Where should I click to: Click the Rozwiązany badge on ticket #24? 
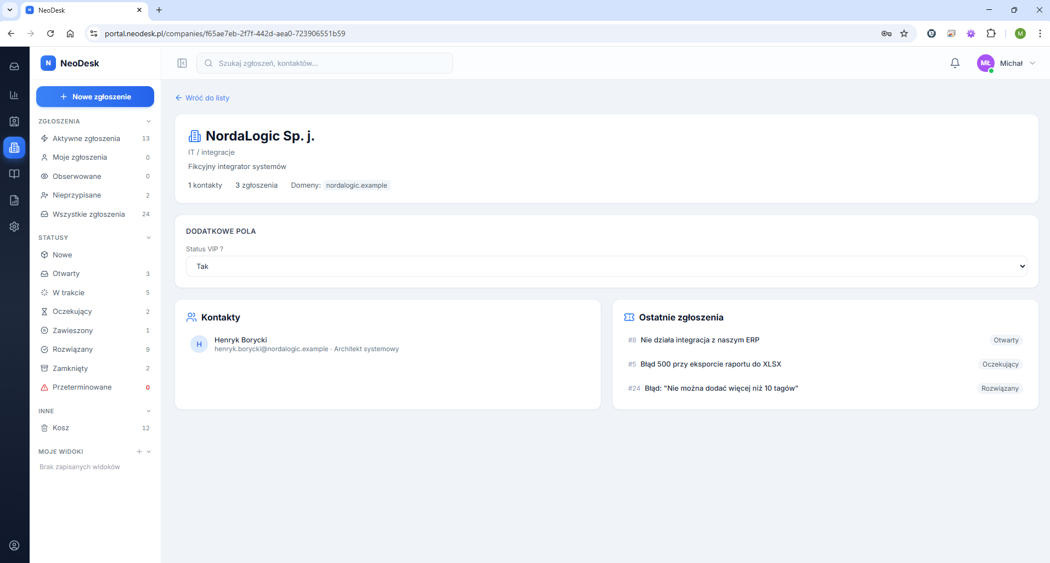point(1000,389)
